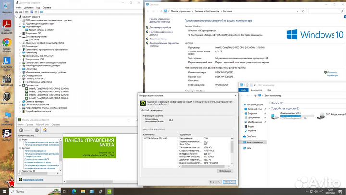Open Task View on the taskbar
The width and height of the screenshot is (346, 195).
click(65, 191)
